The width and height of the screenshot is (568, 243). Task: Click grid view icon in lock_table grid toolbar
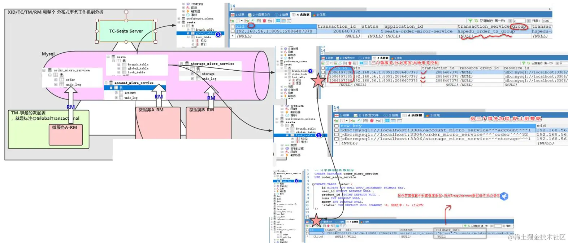click(x=387, y=120)
